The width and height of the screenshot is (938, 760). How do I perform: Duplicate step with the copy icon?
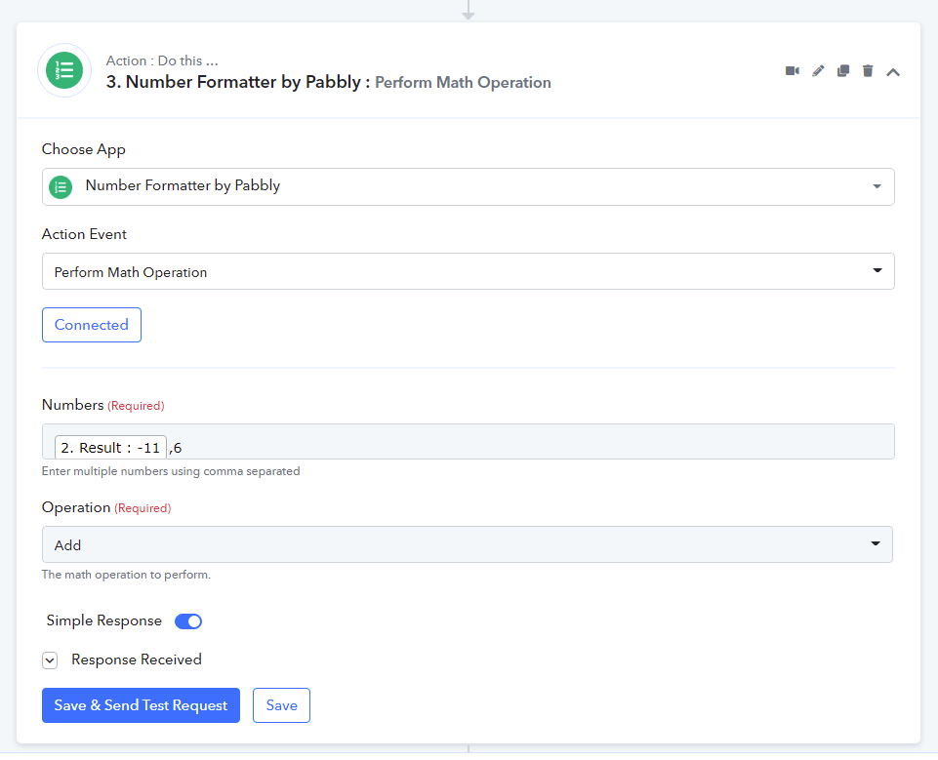click(843, 71)
